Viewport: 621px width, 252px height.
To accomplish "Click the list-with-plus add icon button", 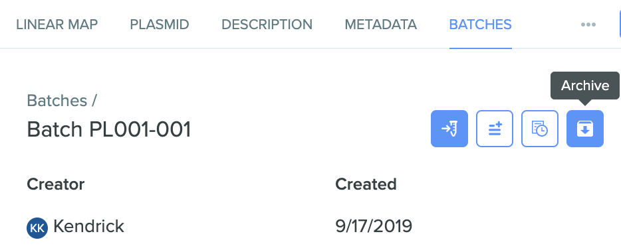I will [x=495, y=129].
